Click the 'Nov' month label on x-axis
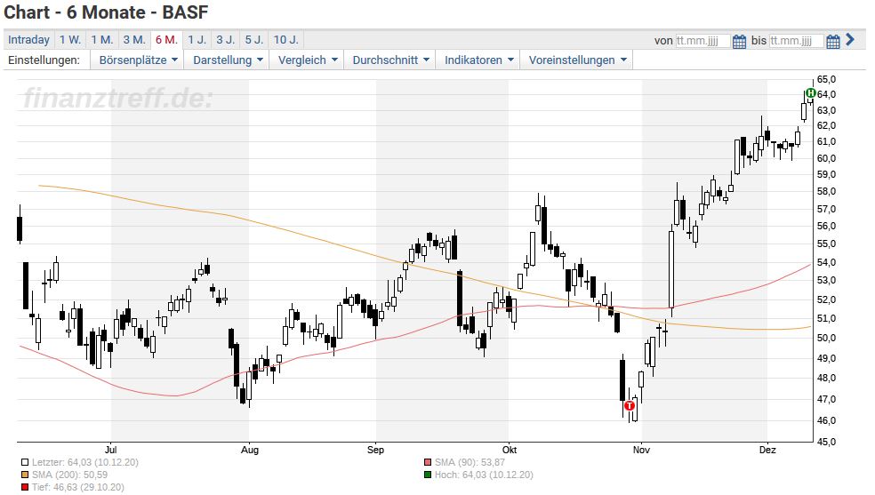 641,450
